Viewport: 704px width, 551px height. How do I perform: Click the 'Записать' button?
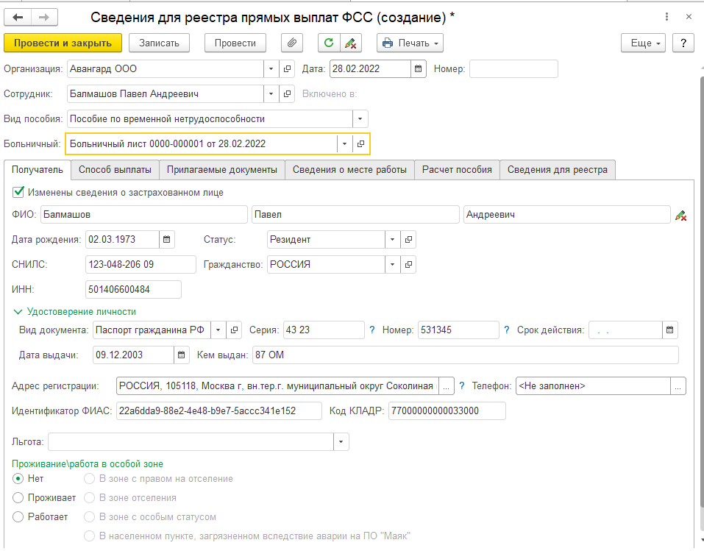tap(159, 43)
